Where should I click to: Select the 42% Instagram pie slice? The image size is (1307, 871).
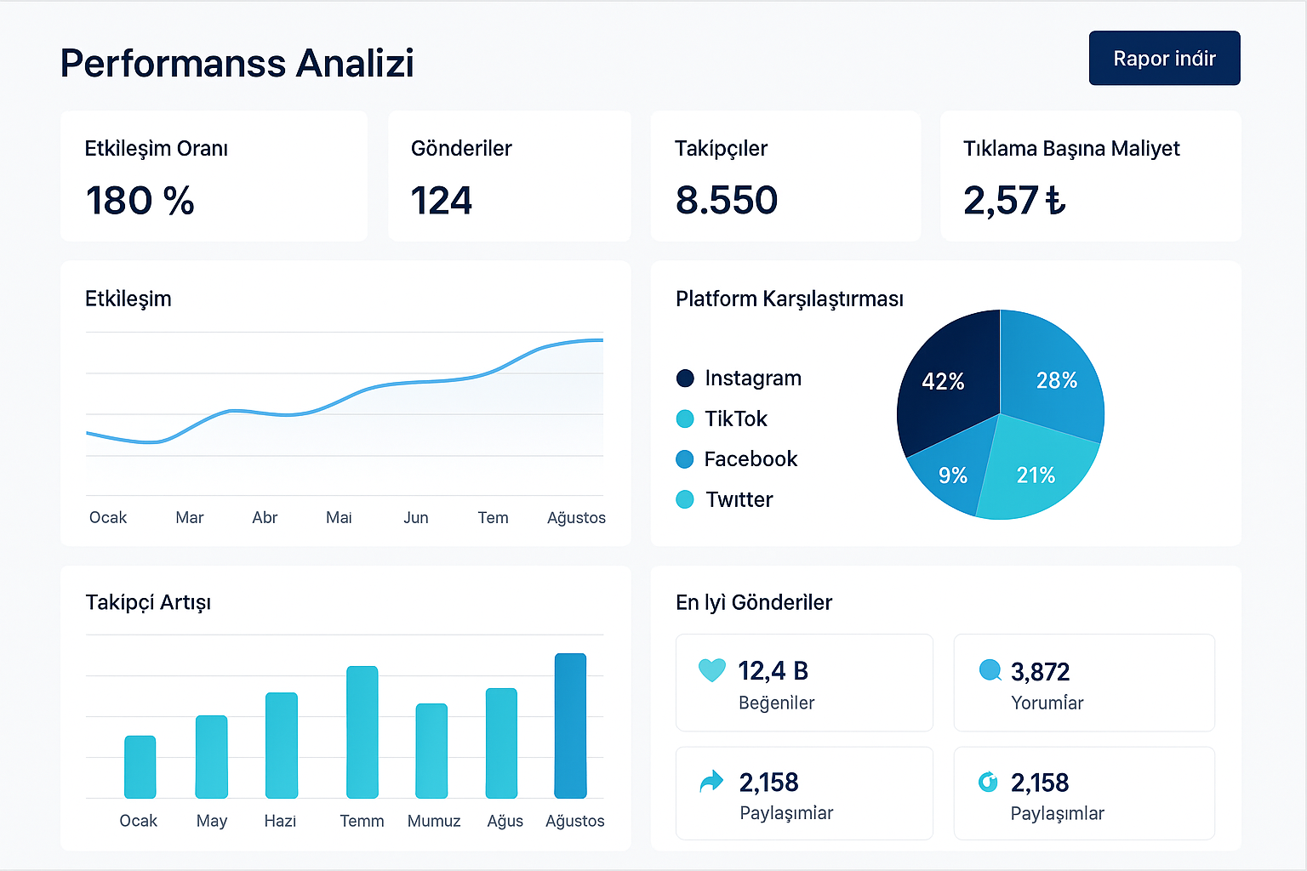click(x=945, y=381)
